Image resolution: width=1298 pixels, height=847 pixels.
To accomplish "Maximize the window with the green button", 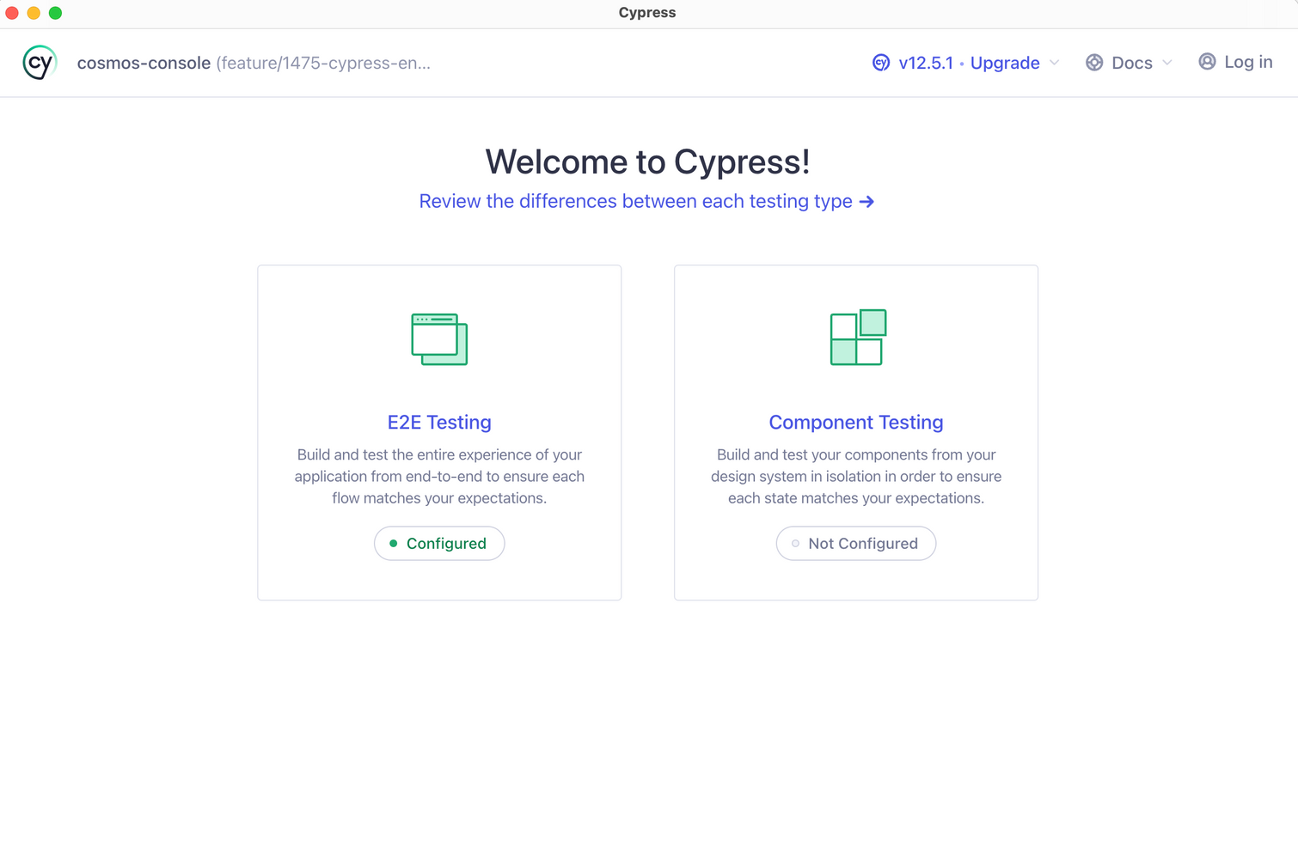I will 55,13.
